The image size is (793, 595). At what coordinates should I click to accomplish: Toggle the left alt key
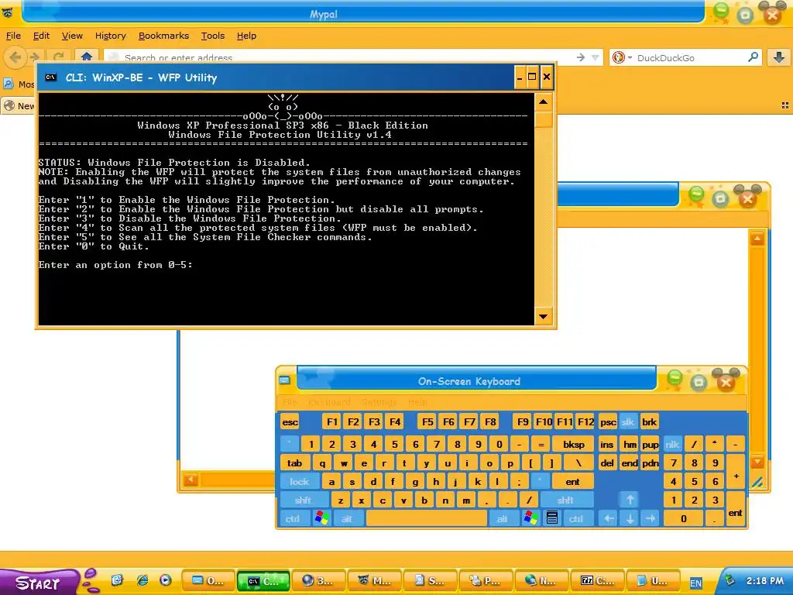pyautogui.click(x=347, y=519)
